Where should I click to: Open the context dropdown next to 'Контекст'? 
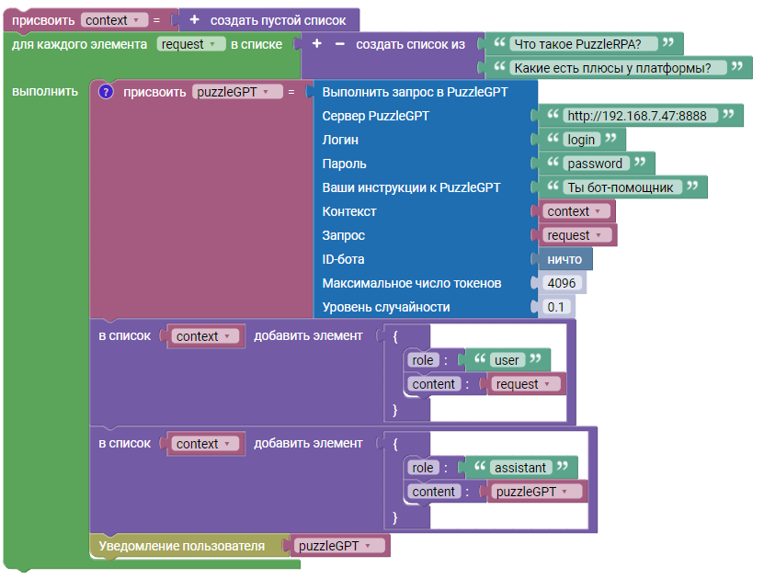pos(576,211)
